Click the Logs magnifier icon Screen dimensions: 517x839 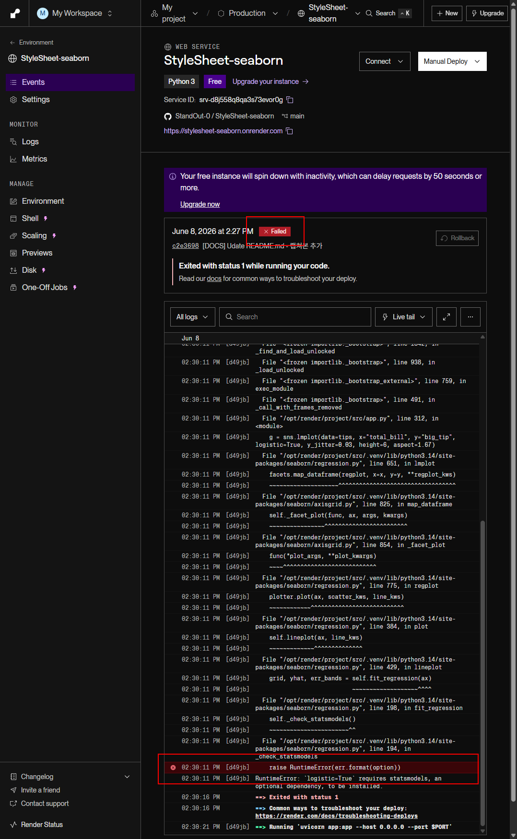point(13,142)
